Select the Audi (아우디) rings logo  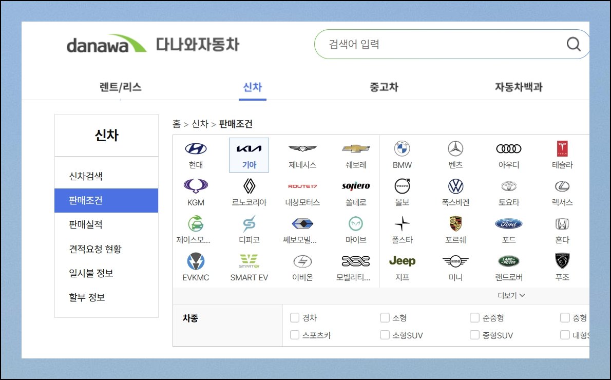508,148
